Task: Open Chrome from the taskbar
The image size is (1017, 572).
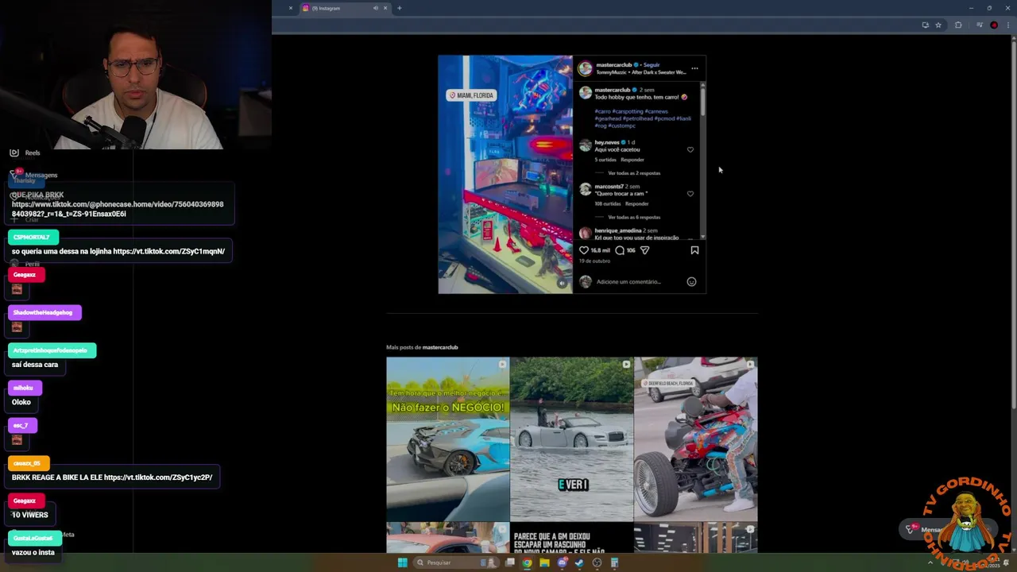Action: point(527,562)
